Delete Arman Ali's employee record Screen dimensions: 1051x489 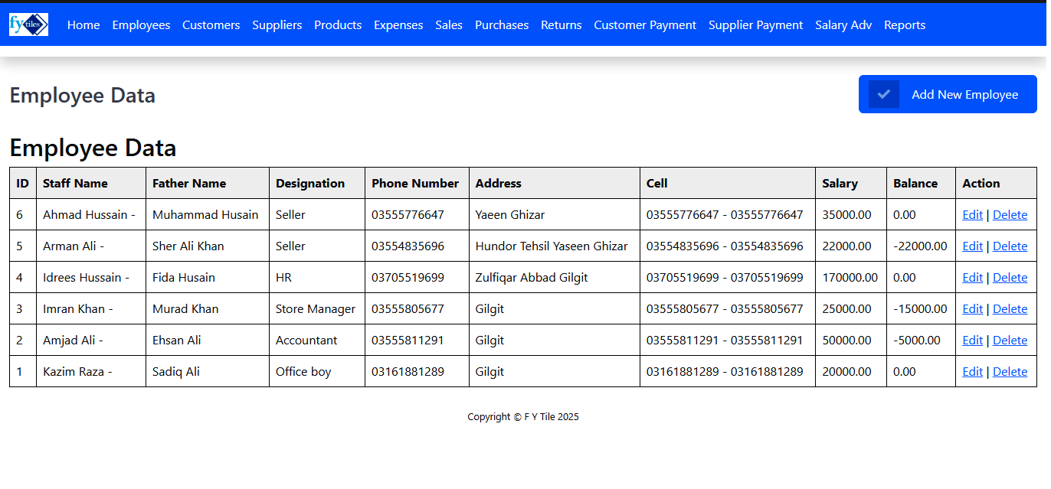point(1010,246)
